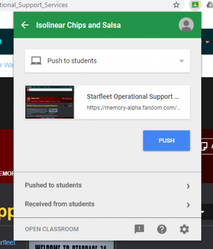Open the Pushed to students section
This screenshot has width=213, height=249.
pyautogui.click(x=108, y=185)
